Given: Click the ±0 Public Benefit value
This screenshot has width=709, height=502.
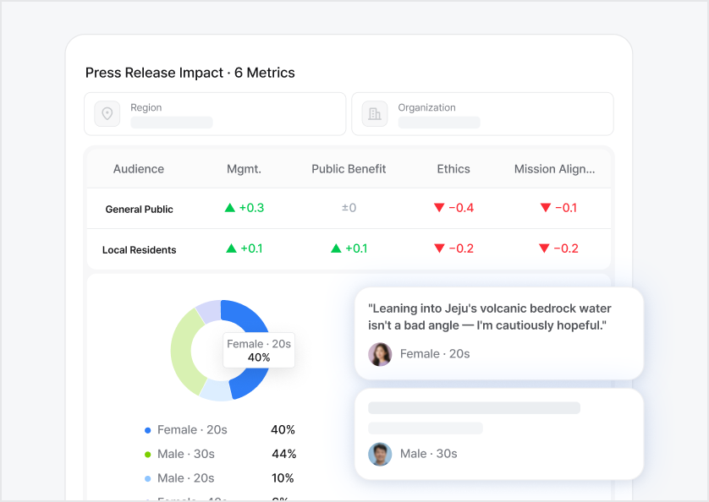Looking at the screenshot, I should click(349, 208).
